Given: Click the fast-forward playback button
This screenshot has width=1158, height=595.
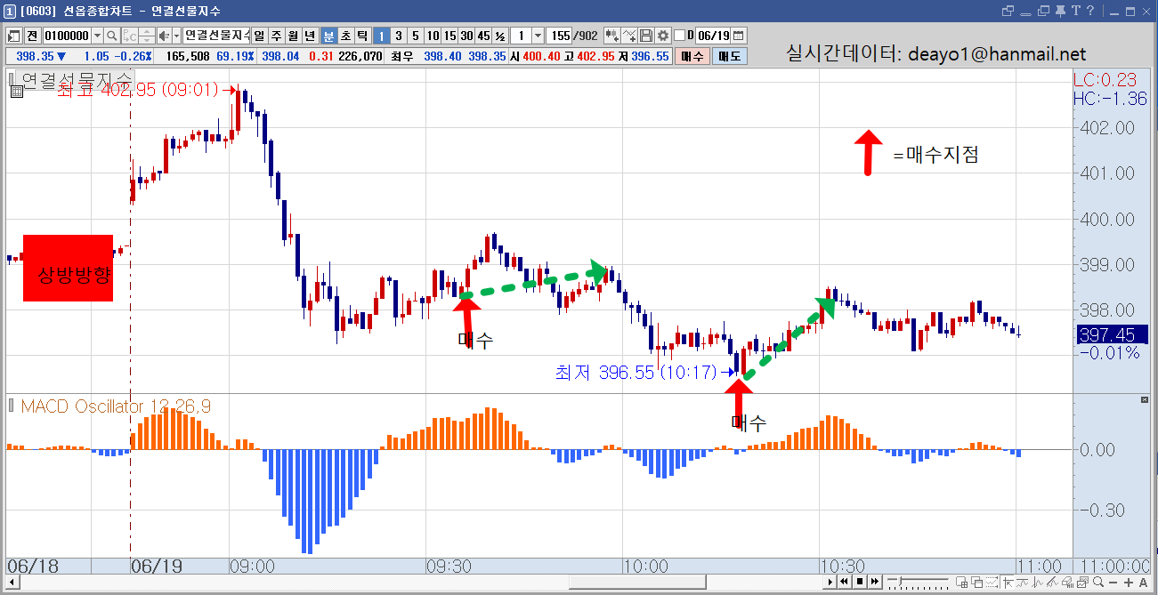Looking at the screenshot, I should point(874,582).
